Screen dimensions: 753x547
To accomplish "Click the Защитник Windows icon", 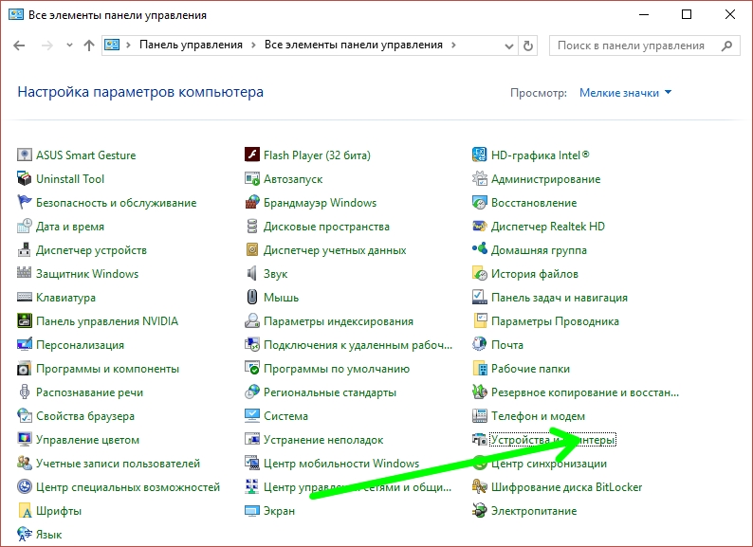I will point(25,274).
